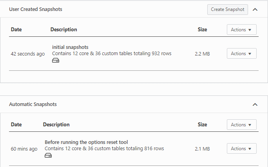Image resolution: width=268 pixels, height=167 pixels.
Task: Open Actions menu for the options reset snapshot
Action: [x=241, y=149]
